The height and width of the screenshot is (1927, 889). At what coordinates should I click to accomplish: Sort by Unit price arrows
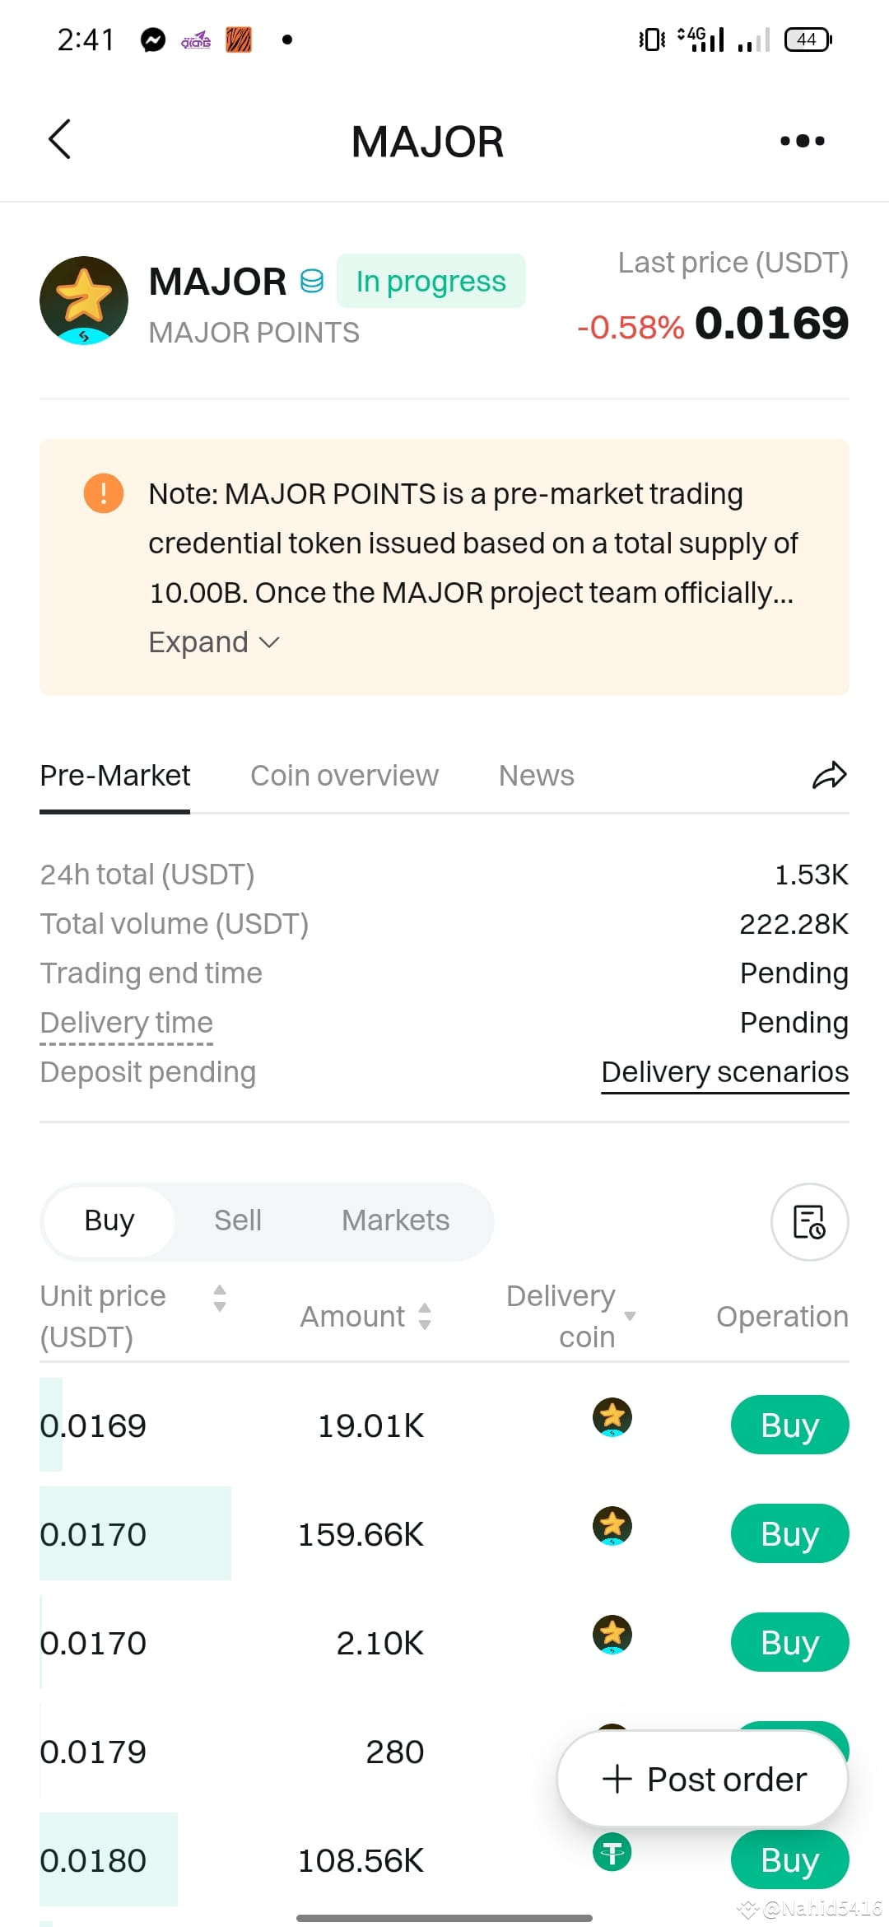tap(220, 1298)
